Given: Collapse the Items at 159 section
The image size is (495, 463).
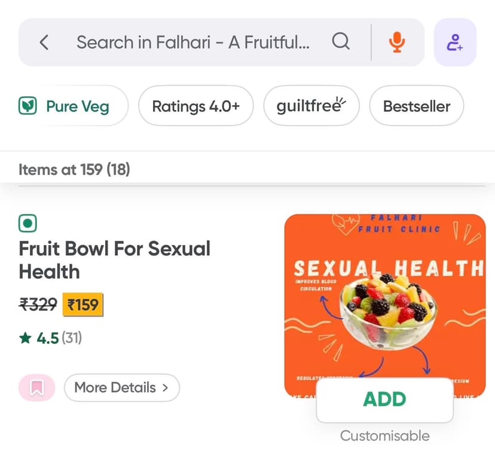Looking at the screenshot, I should tap(74, 170).
